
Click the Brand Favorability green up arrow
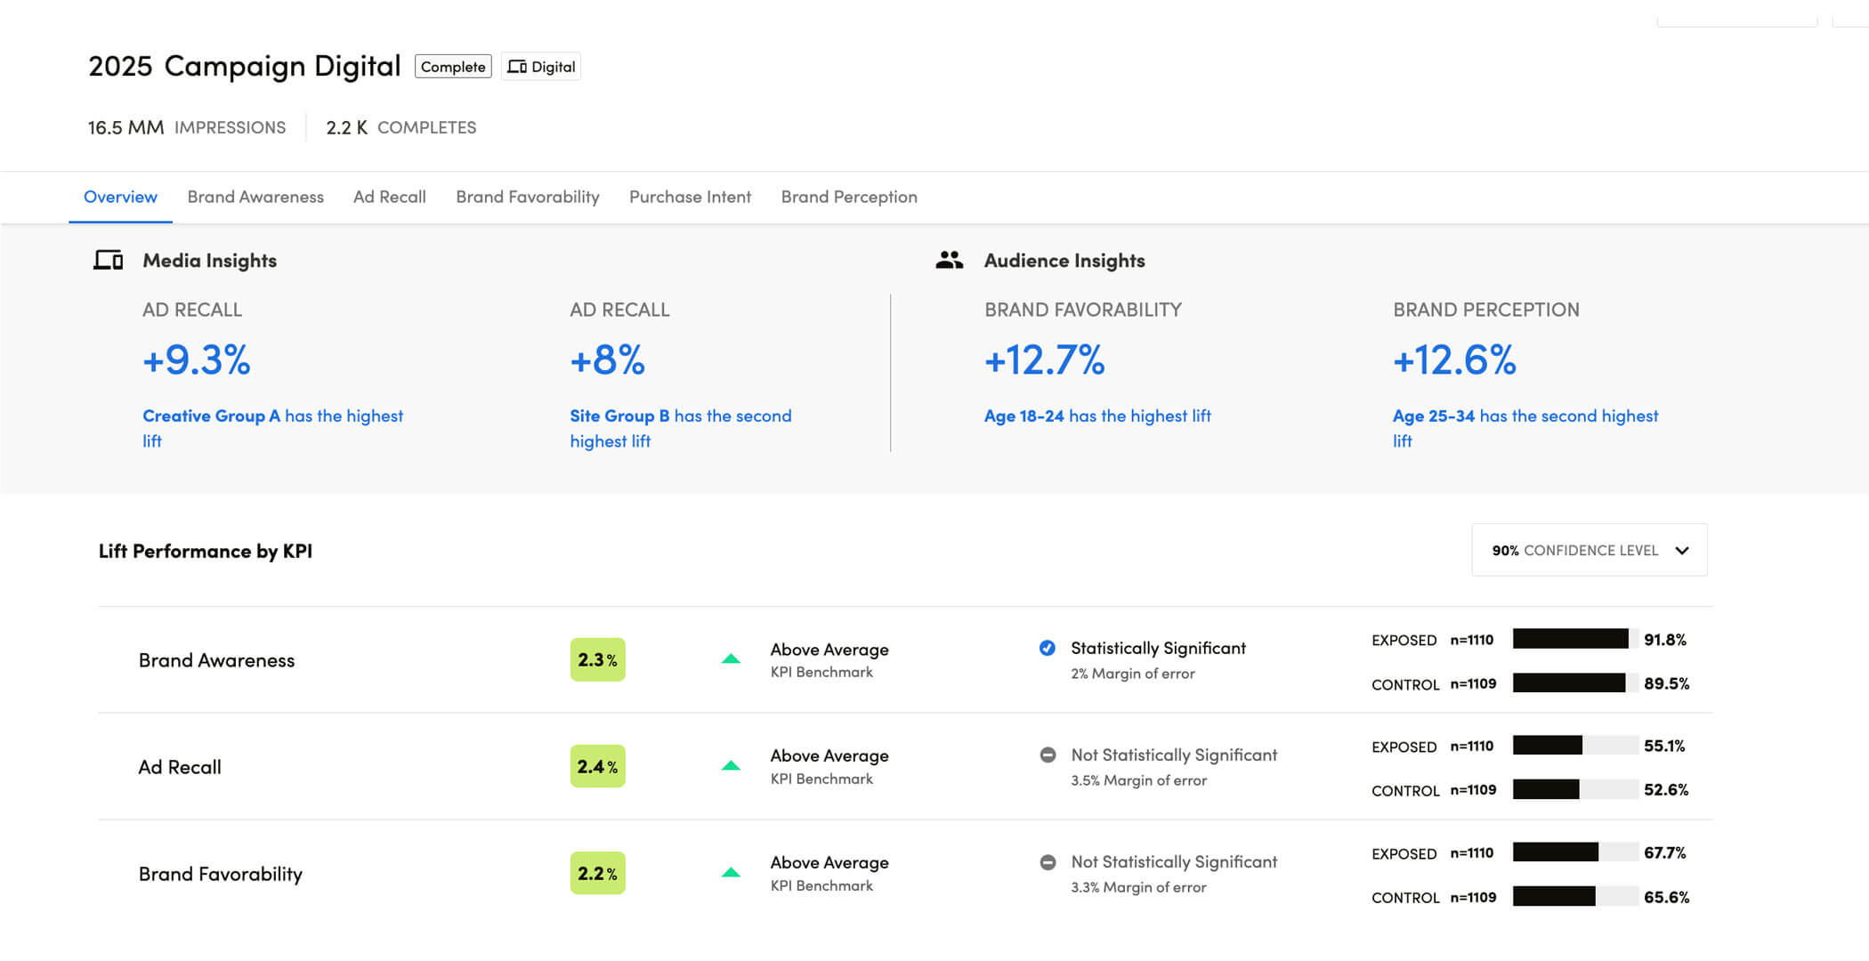coord(731,873)
